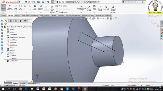Click the Print icon in toolbar
The height and width of the screenshot is (91, 163).
pos(43,2)
